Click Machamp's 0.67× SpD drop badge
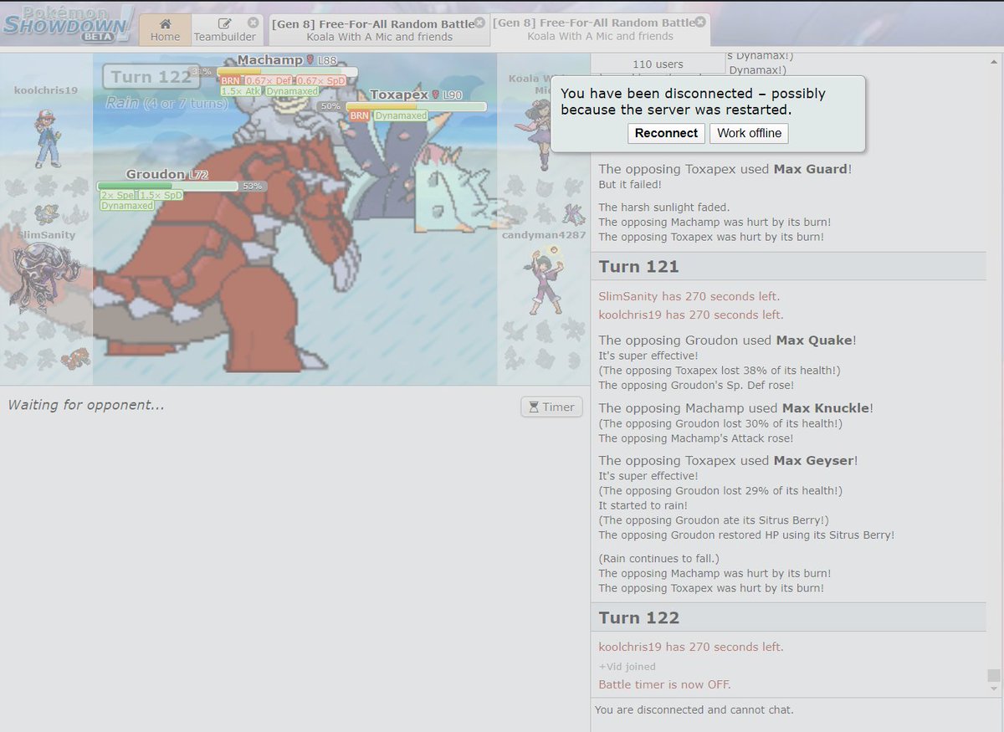1004x732 pixels. tap(321, 80)
